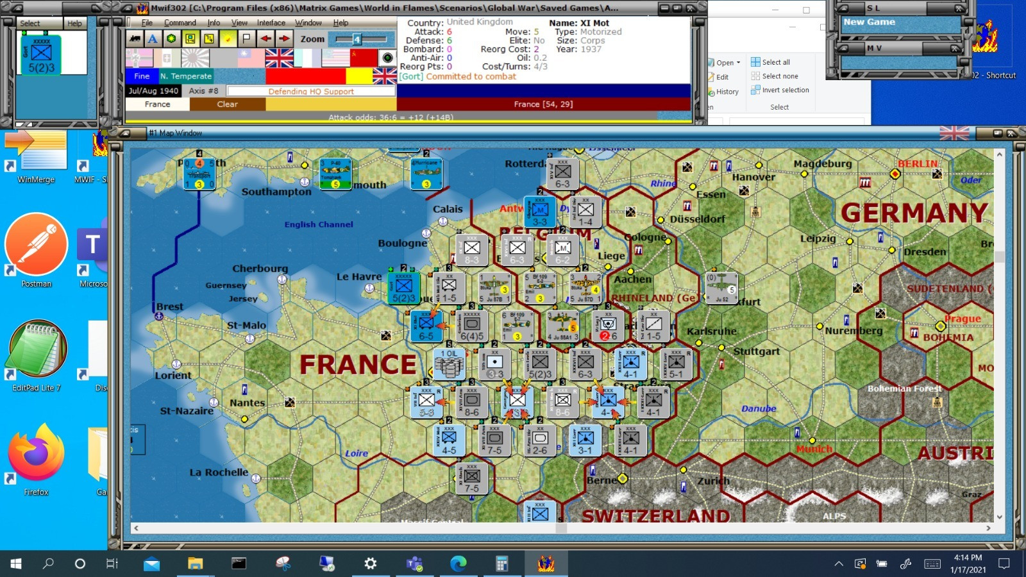
Task: Select the 6(4)5 HQ armor counter
Action: [472, 326]
